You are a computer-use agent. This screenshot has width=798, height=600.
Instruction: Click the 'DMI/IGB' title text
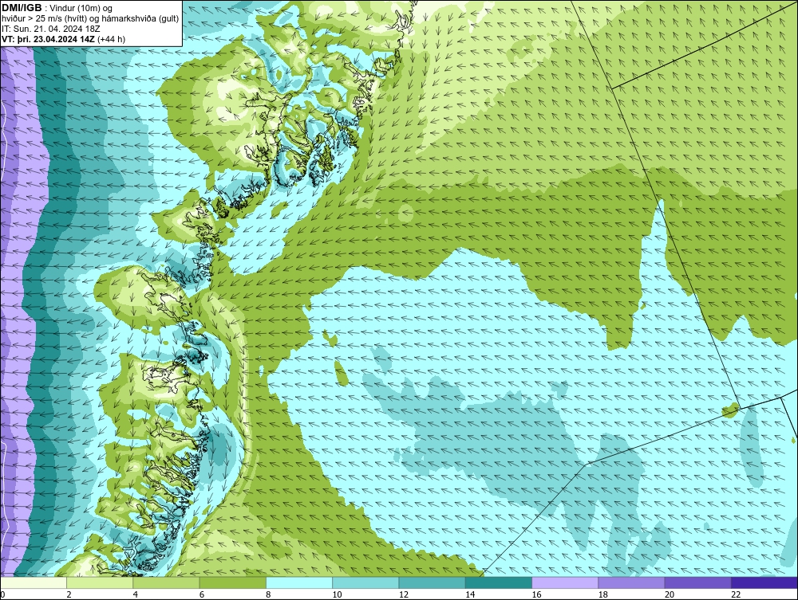22,8
